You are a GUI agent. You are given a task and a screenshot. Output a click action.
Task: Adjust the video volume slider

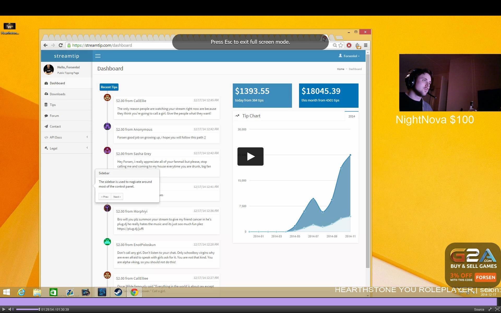28,309
